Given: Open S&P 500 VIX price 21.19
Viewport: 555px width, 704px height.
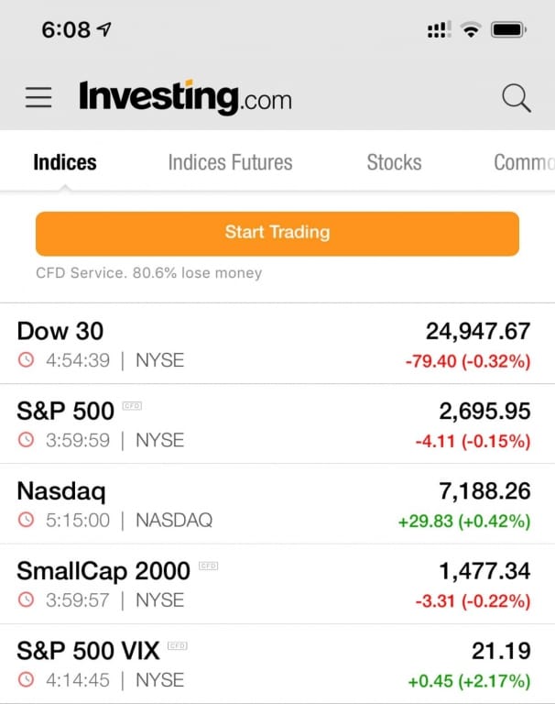Looking at the screenshot, I should click(501, 651).
